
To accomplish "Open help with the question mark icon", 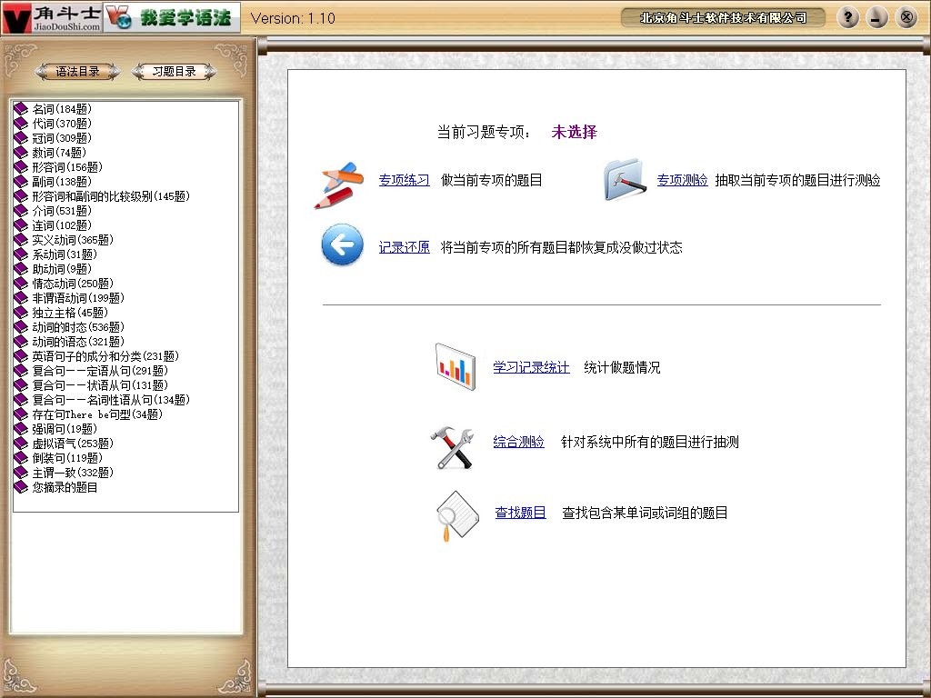I will click(x=847, y=16).
